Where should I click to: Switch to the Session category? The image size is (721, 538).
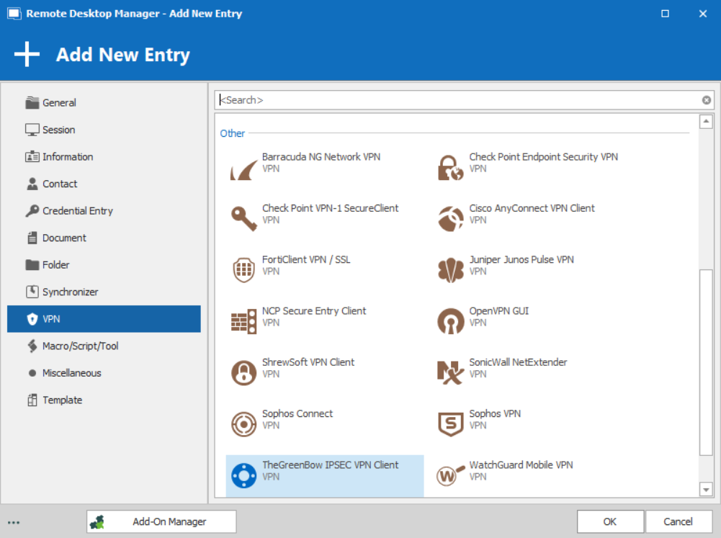coord(58,130)
